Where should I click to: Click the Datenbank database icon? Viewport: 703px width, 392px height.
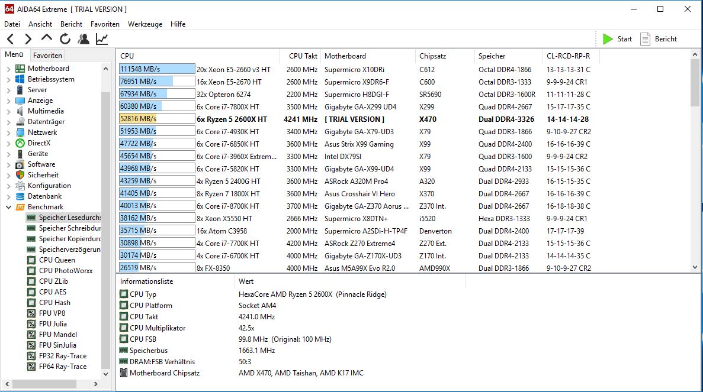tap(20, 196)
